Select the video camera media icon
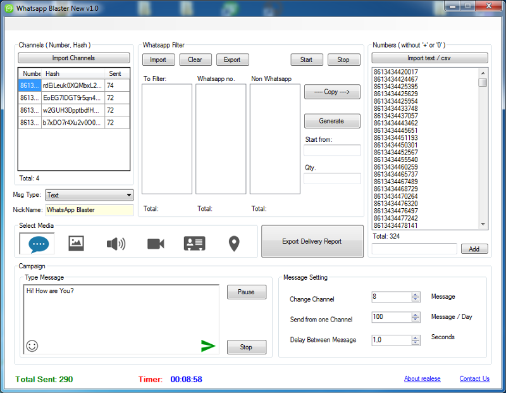This screenshot has width=506, height=393. [x=156, y=244]
